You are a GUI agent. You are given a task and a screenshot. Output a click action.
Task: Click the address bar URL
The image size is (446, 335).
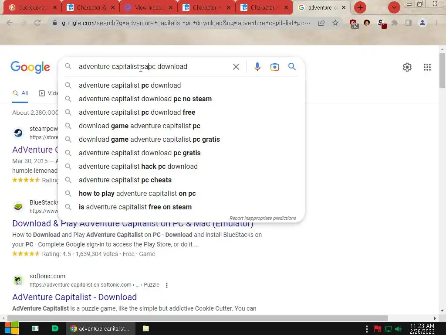(x=186, y=23)
